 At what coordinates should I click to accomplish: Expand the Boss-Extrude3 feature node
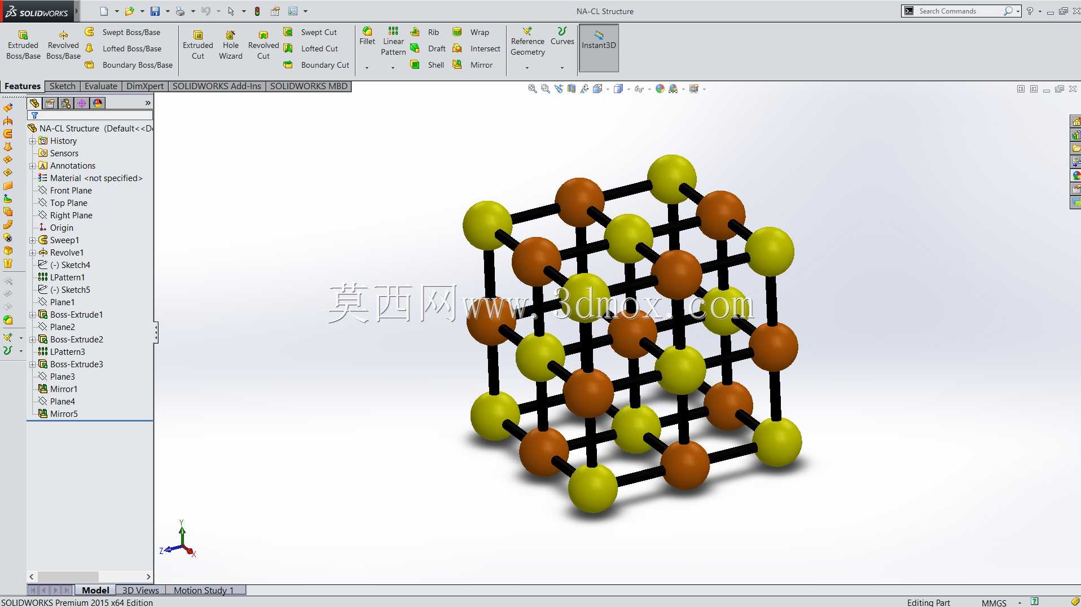pyautogui.click(x=32, y=364)
